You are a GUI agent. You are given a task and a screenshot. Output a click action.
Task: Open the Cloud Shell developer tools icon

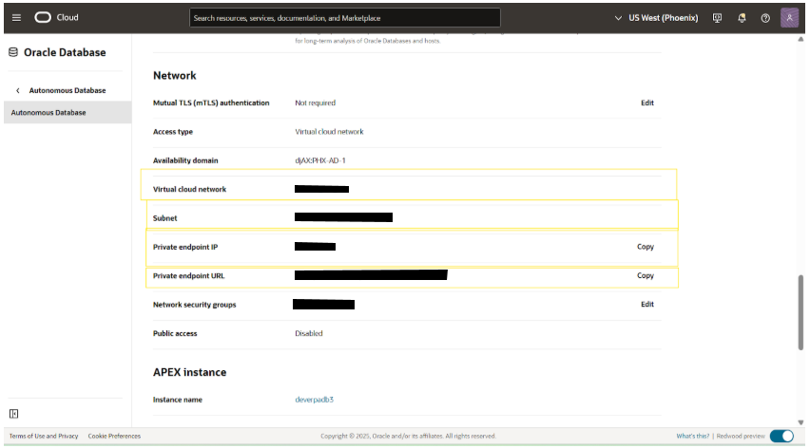(718, 17)
